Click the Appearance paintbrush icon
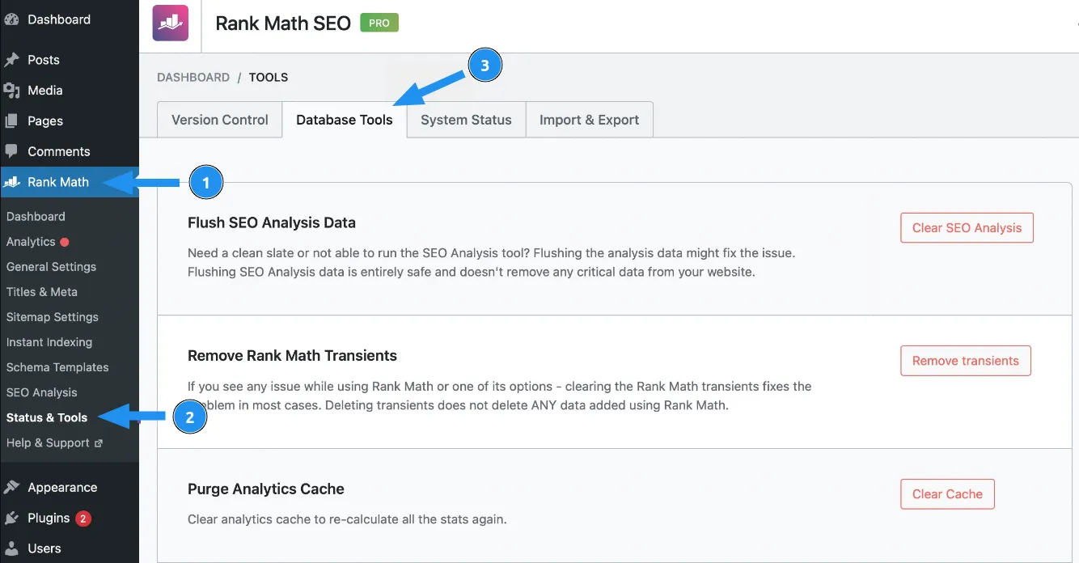The image size is (1079, 563). click(11, 487)
